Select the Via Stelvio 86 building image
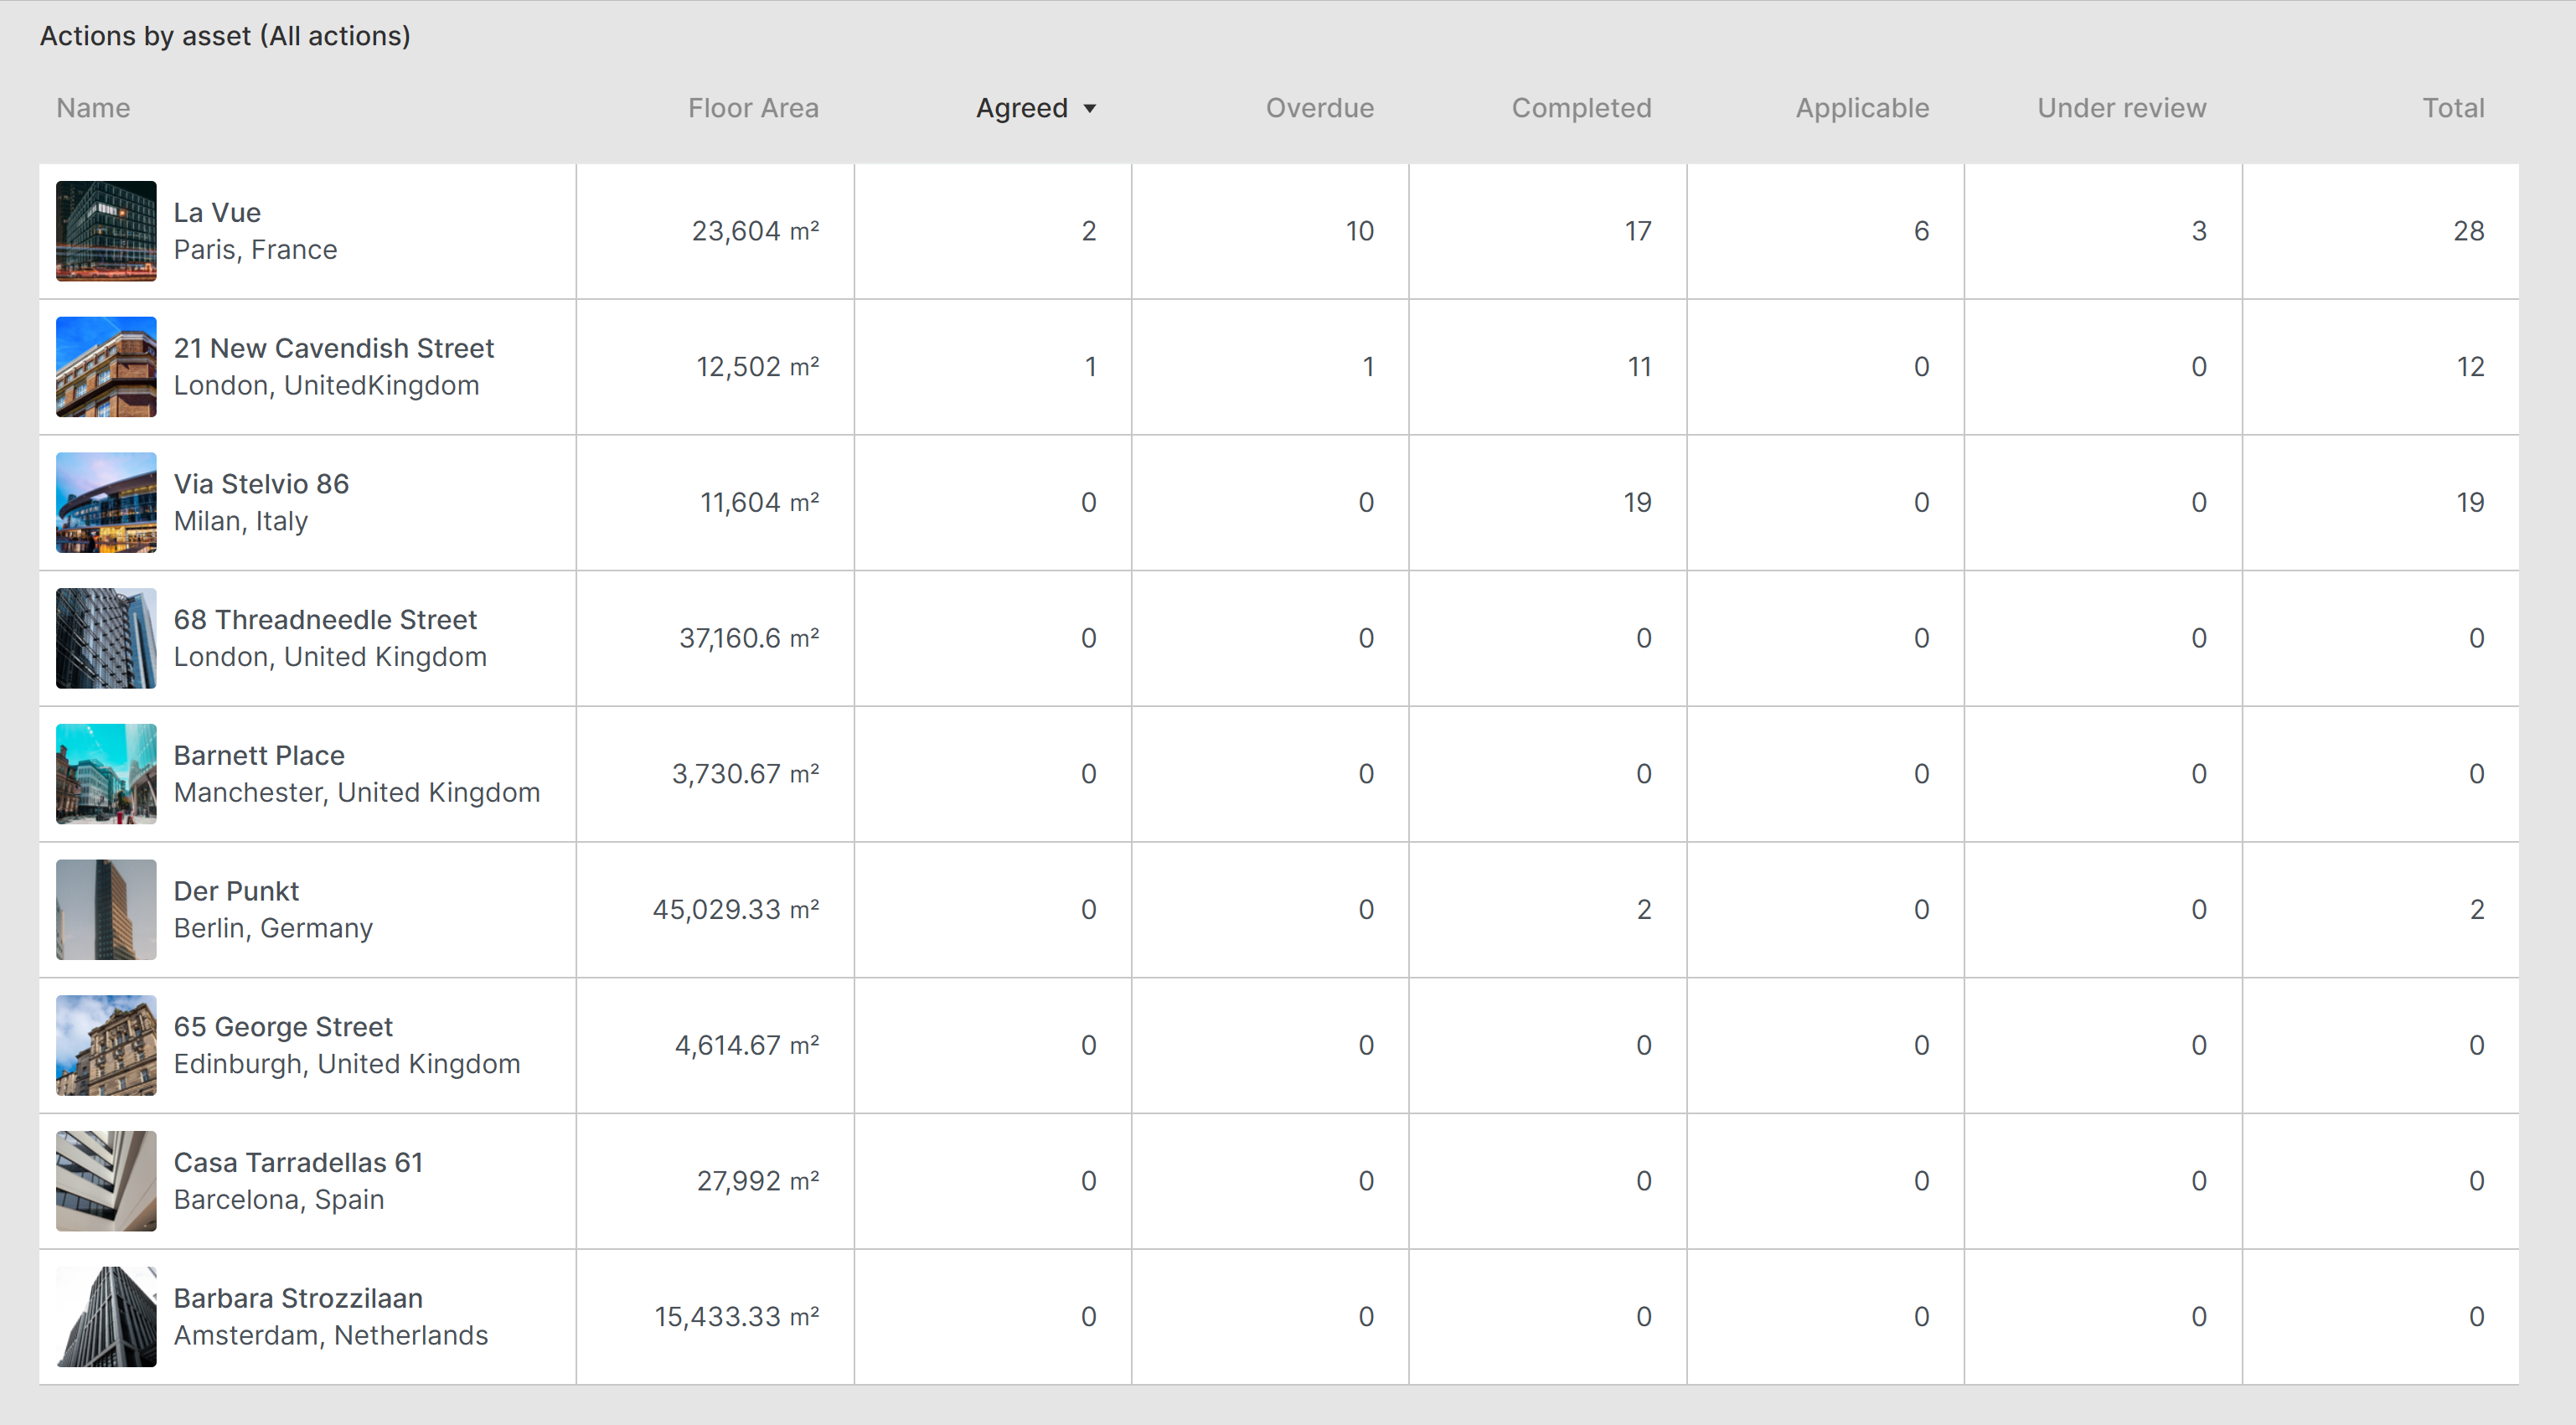The height and width of the screenshot is (1425, 2576). click(106, 502)
